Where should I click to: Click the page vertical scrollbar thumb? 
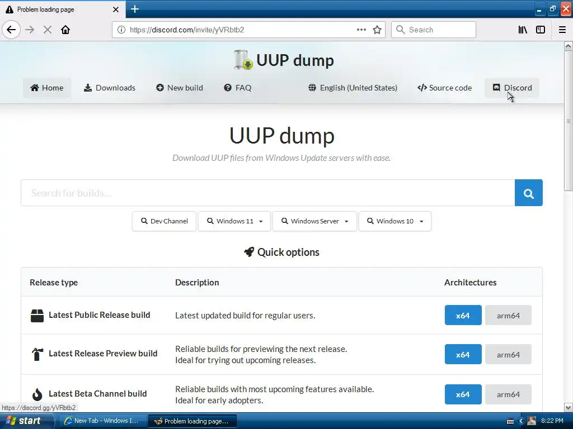pyautogui.click(x=568, y=121)
